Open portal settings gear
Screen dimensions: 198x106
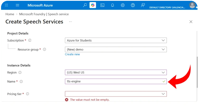122,5
